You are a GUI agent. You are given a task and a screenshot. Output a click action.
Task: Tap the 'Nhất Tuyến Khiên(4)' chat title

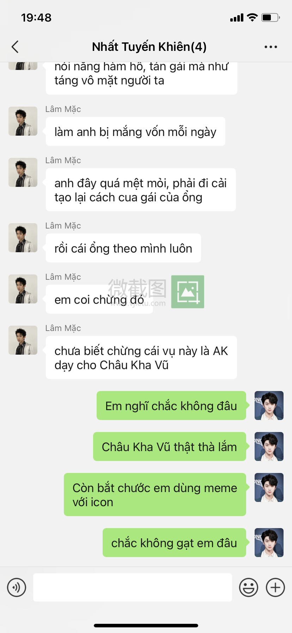pos(149,47)
